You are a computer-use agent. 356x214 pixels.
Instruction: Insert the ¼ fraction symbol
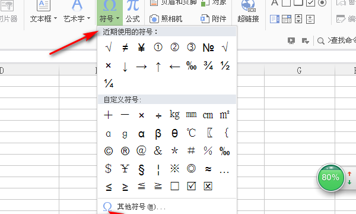click(x=109, y=83)
